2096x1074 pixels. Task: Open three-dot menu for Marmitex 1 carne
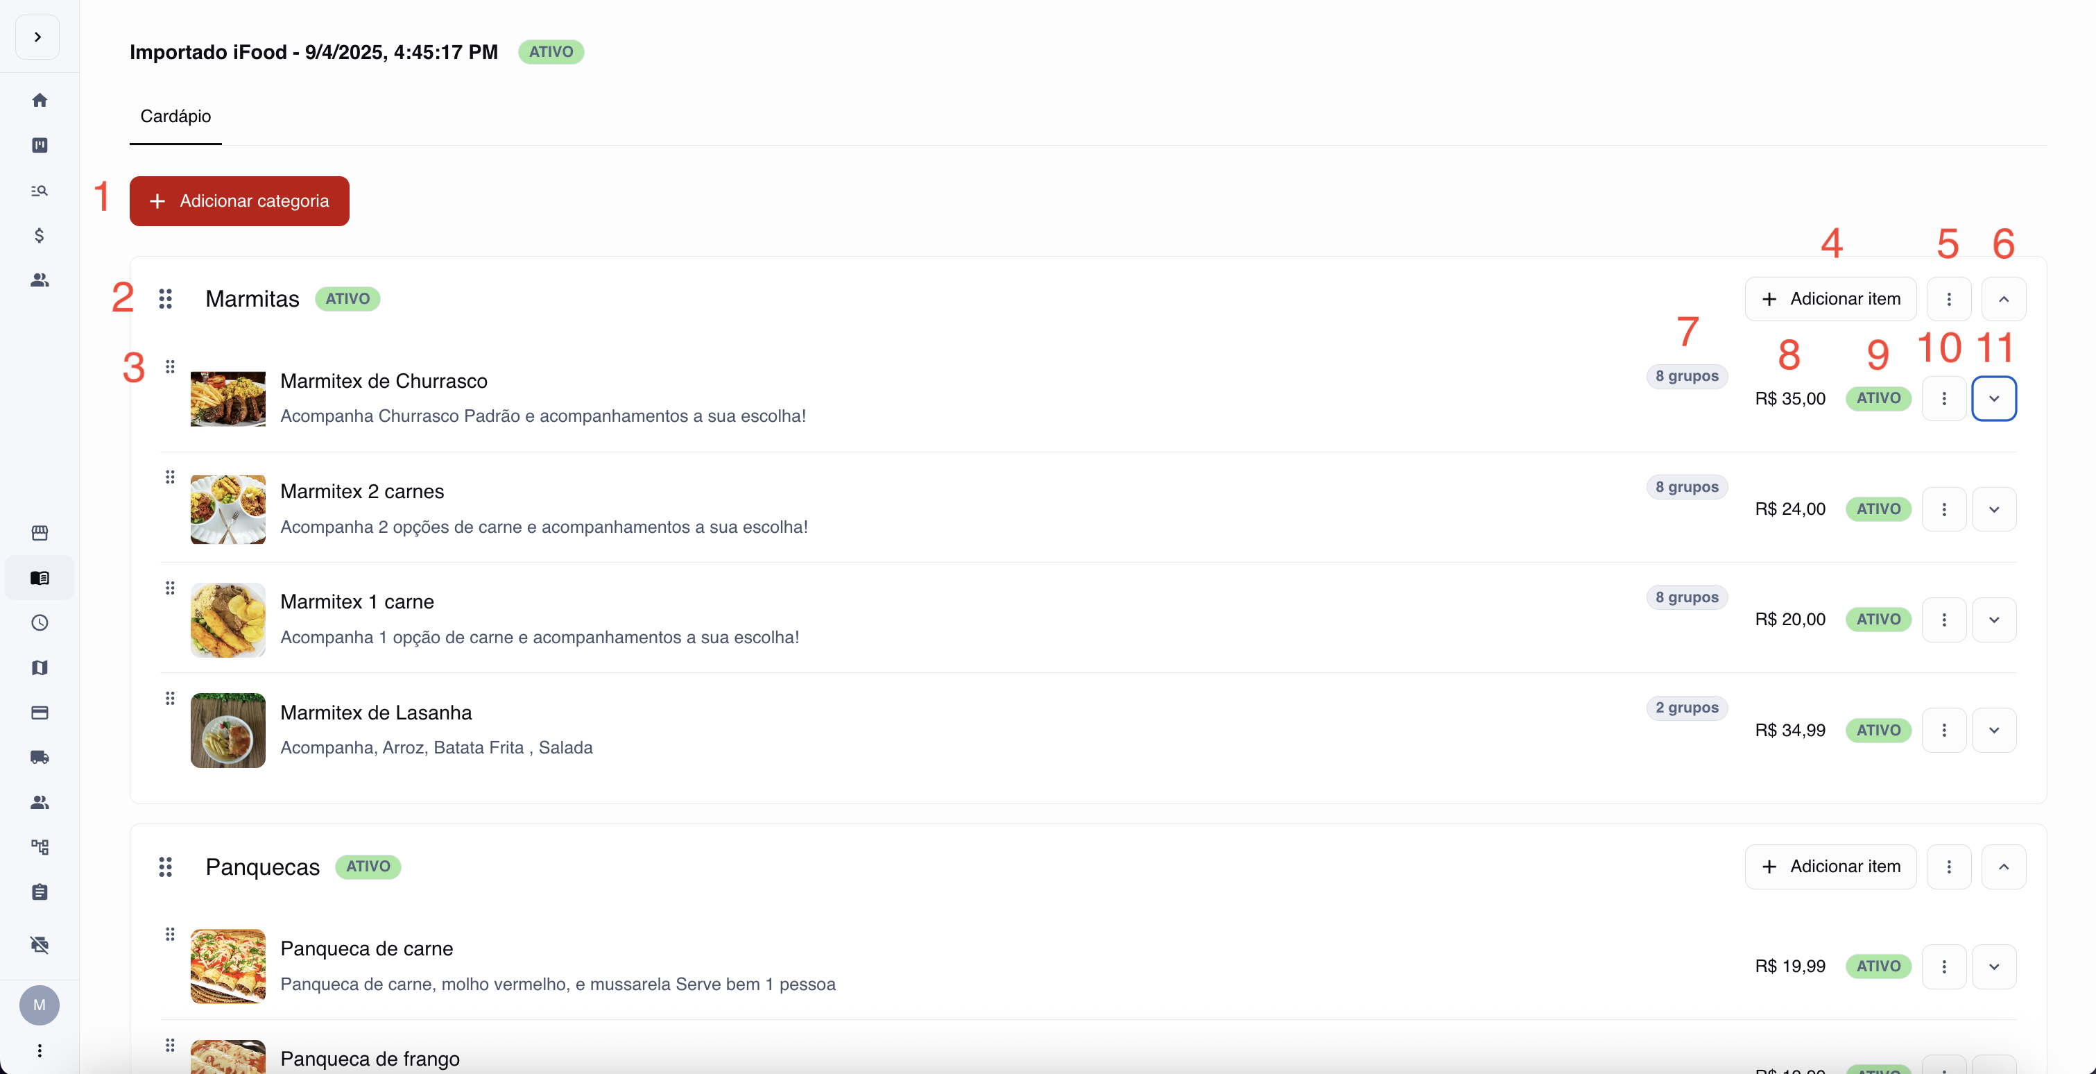[x=1944, y=620]
